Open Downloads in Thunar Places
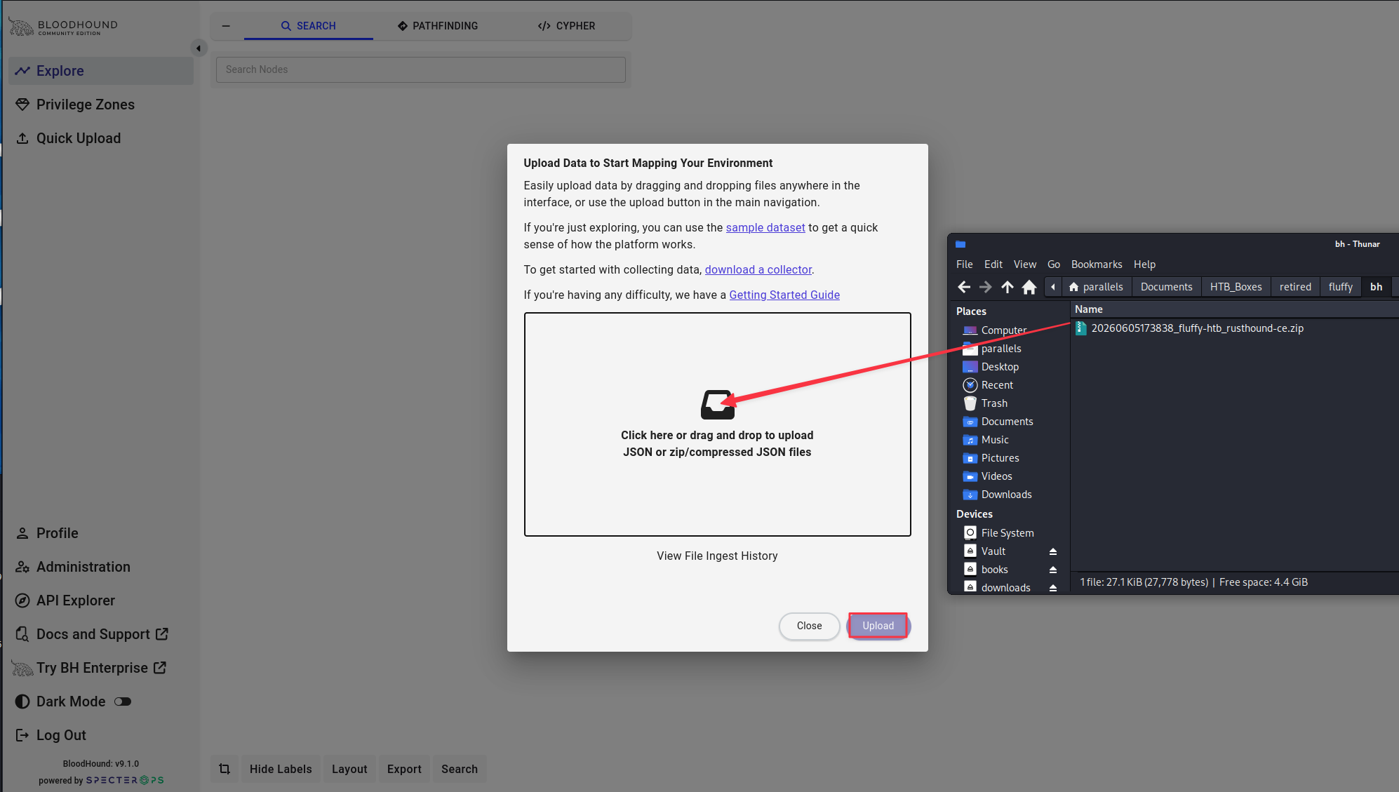Screen dimensions: 1399x792 pos(1006,495)
